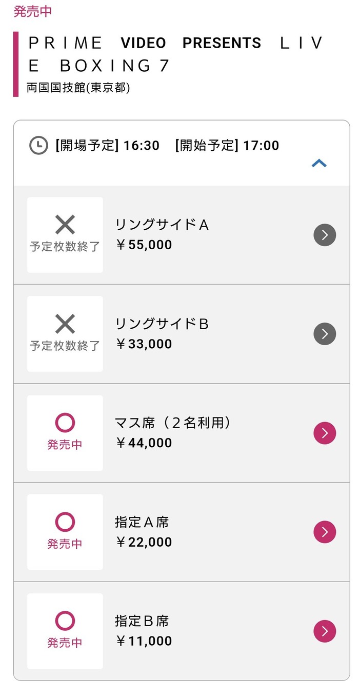
Task: Click the arrow icon for リングサイドA
Action: (x=325, y=235)
